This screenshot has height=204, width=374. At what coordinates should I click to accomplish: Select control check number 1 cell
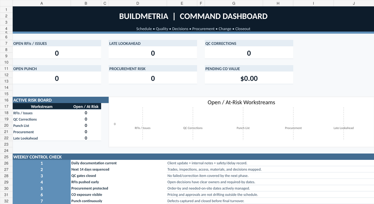point(42,163)
